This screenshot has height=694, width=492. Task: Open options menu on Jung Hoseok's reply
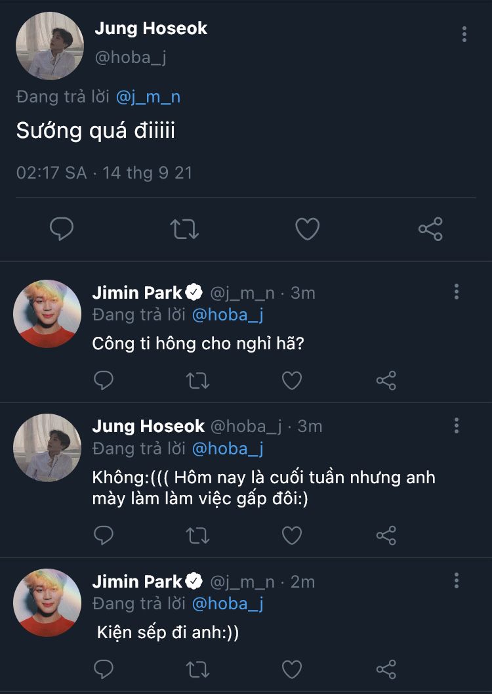(x=457, y=425)
